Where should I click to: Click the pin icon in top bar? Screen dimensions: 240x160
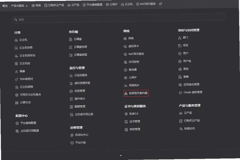click(160, 4)
